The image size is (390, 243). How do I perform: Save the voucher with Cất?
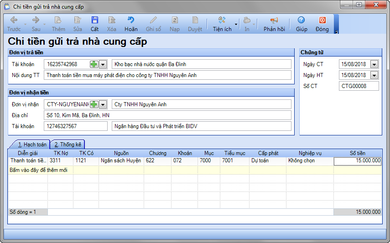(x=94, y=24)
